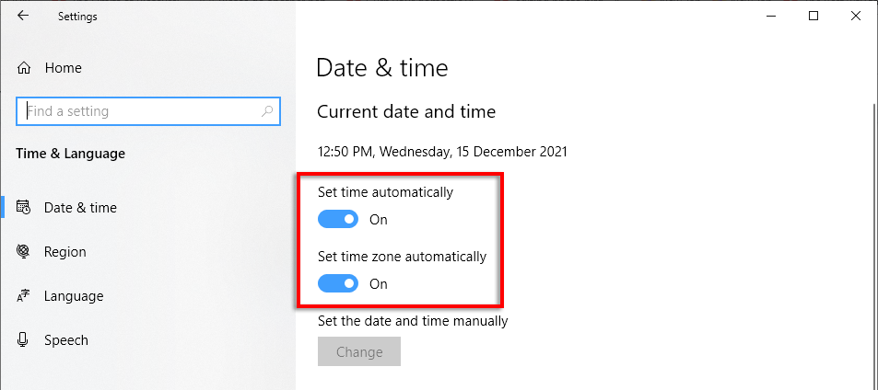Click the vertical scrollbar on right
The width and height of the screenshot is (878, 390).
point(872,239)
